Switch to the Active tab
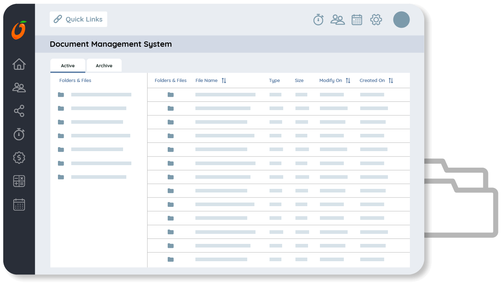The height and width of the screenshot is (286, 502). (68, 66)
